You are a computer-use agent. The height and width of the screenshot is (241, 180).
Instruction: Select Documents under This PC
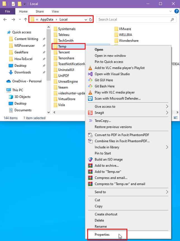[23, 110]
